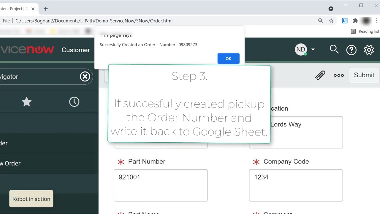This screenshot has width=380, height=214.
Task: Open the settings gear icon
Action: (x=369, y=50)
